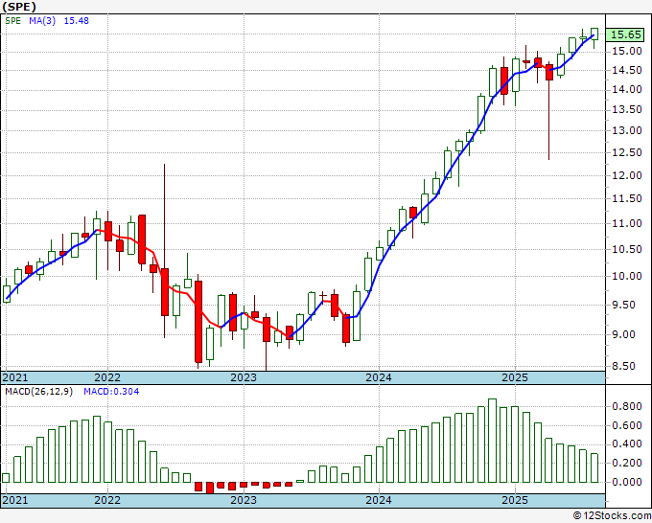This screenshot has height=523, width=652.
Task: Click the 0.800 MACD axis label
Action: tap(627, 406)
